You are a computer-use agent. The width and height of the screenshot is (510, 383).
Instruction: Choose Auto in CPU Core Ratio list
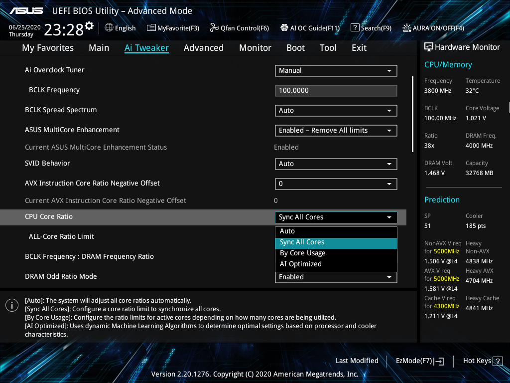point(336,231)
